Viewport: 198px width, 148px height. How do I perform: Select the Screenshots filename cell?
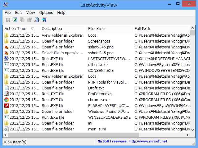click(99, 41)
